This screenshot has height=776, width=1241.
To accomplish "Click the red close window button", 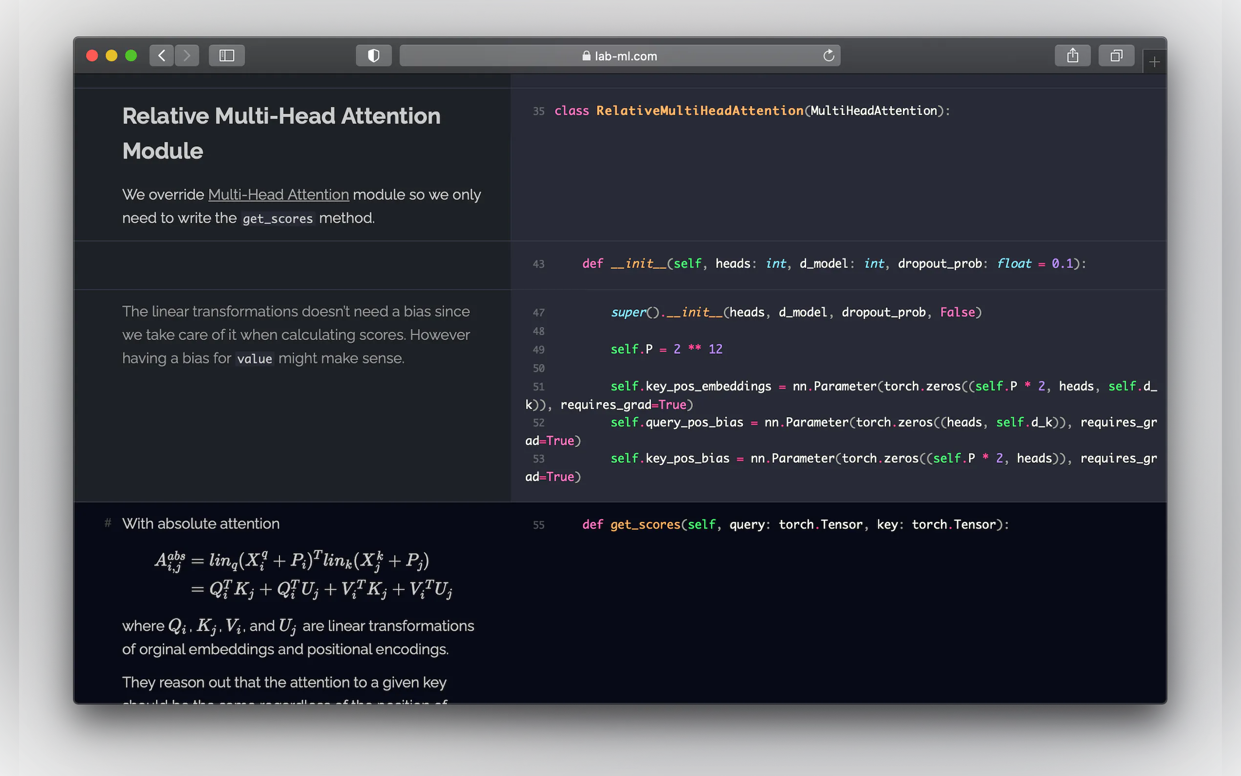I will pyautogui.click(x=92, y=55).
